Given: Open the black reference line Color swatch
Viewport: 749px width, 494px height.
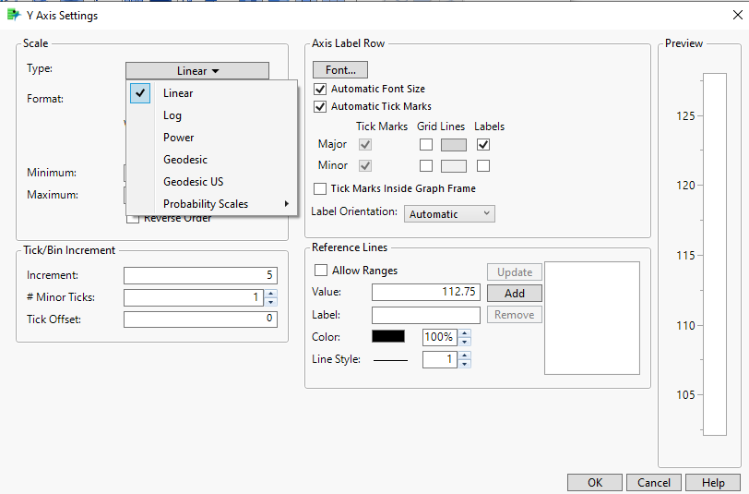Looking at the screenshot, I should pyautogui.click(x=388, y=336).
